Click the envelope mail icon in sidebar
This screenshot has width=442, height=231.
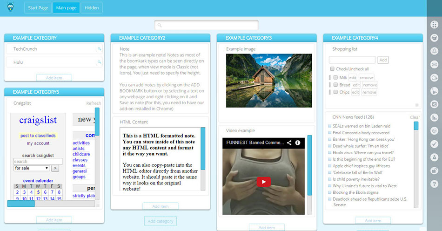pos(434,64)
